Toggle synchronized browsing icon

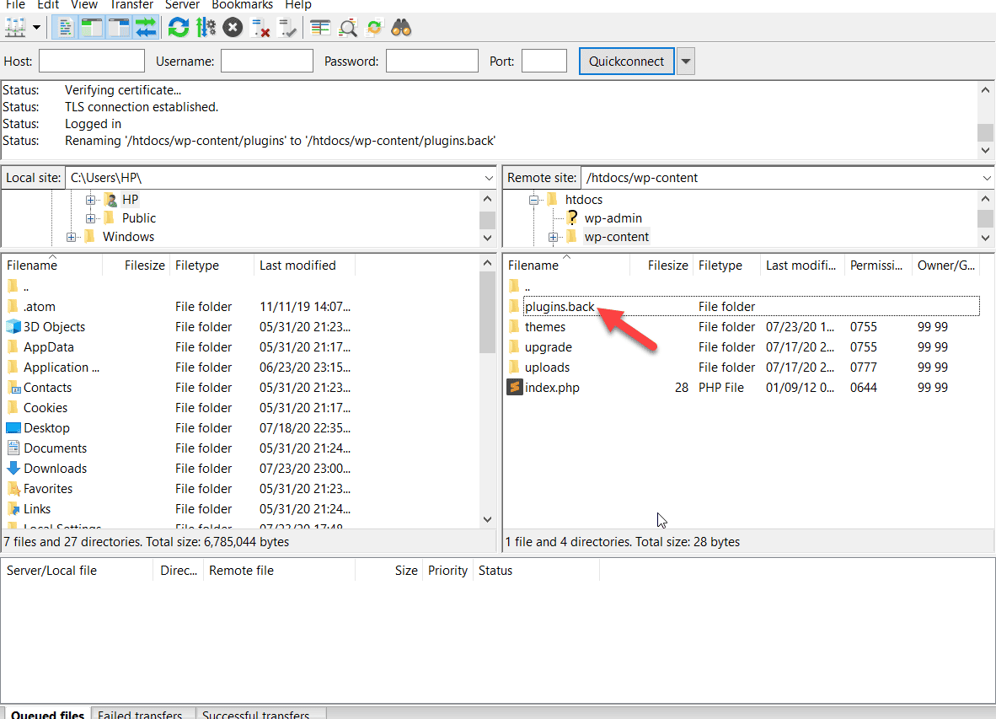(x=375, y=28)
